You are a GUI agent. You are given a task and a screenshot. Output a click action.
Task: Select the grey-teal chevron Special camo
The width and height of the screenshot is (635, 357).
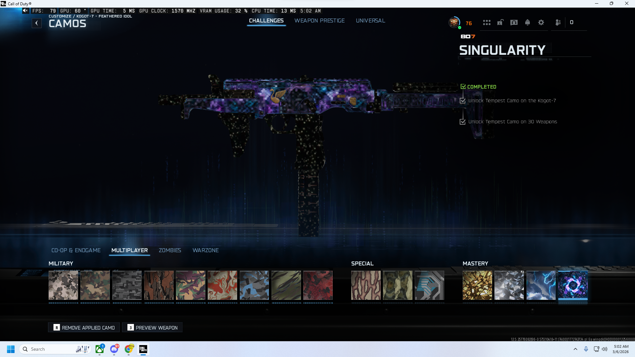tap(430, 285)
